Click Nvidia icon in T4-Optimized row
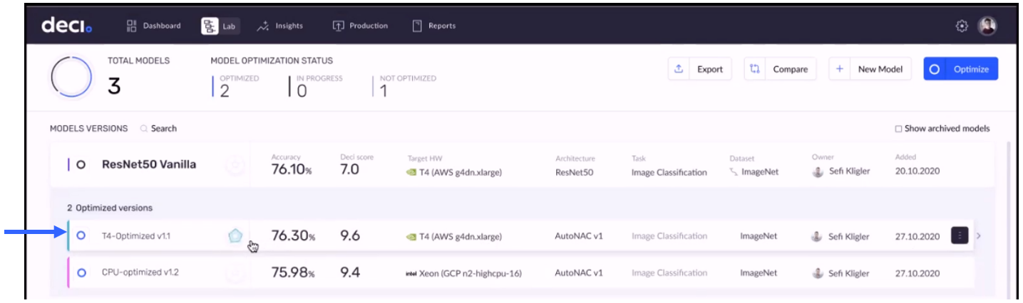Viewport: 1023px width, 303px height. click(412, 236)
